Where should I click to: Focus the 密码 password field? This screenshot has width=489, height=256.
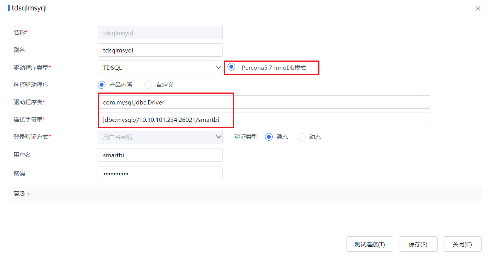(160, 173)
